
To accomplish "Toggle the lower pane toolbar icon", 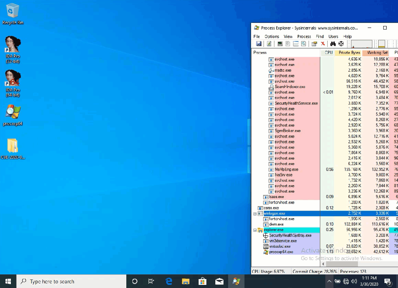I will (x=296, y=44).
